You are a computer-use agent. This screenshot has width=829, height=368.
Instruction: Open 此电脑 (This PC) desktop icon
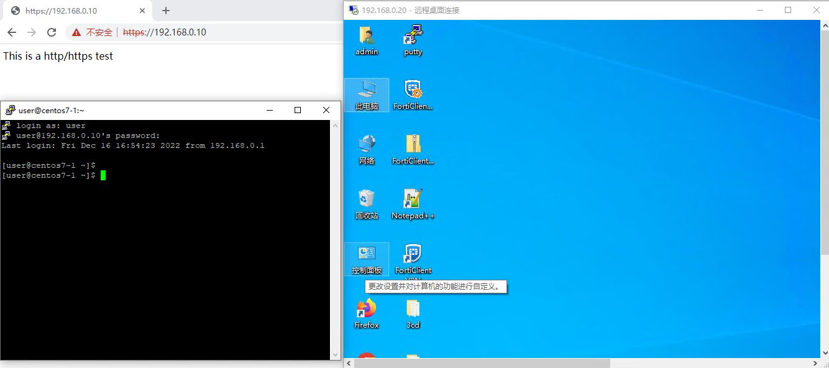367,92
